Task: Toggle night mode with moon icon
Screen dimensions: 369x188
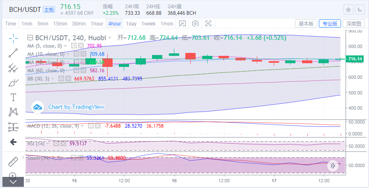Action: pyautogui.click(x=360, y=9)
